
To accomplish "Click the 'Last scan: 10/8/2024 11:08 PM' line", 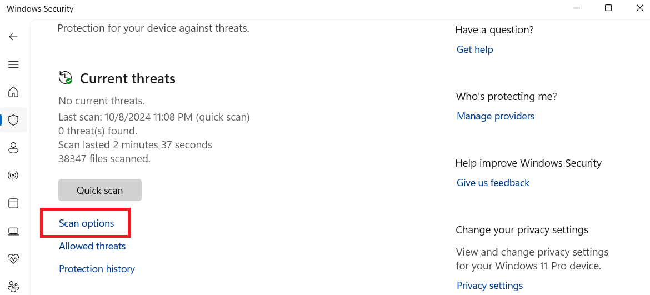I will click(154, 117).
